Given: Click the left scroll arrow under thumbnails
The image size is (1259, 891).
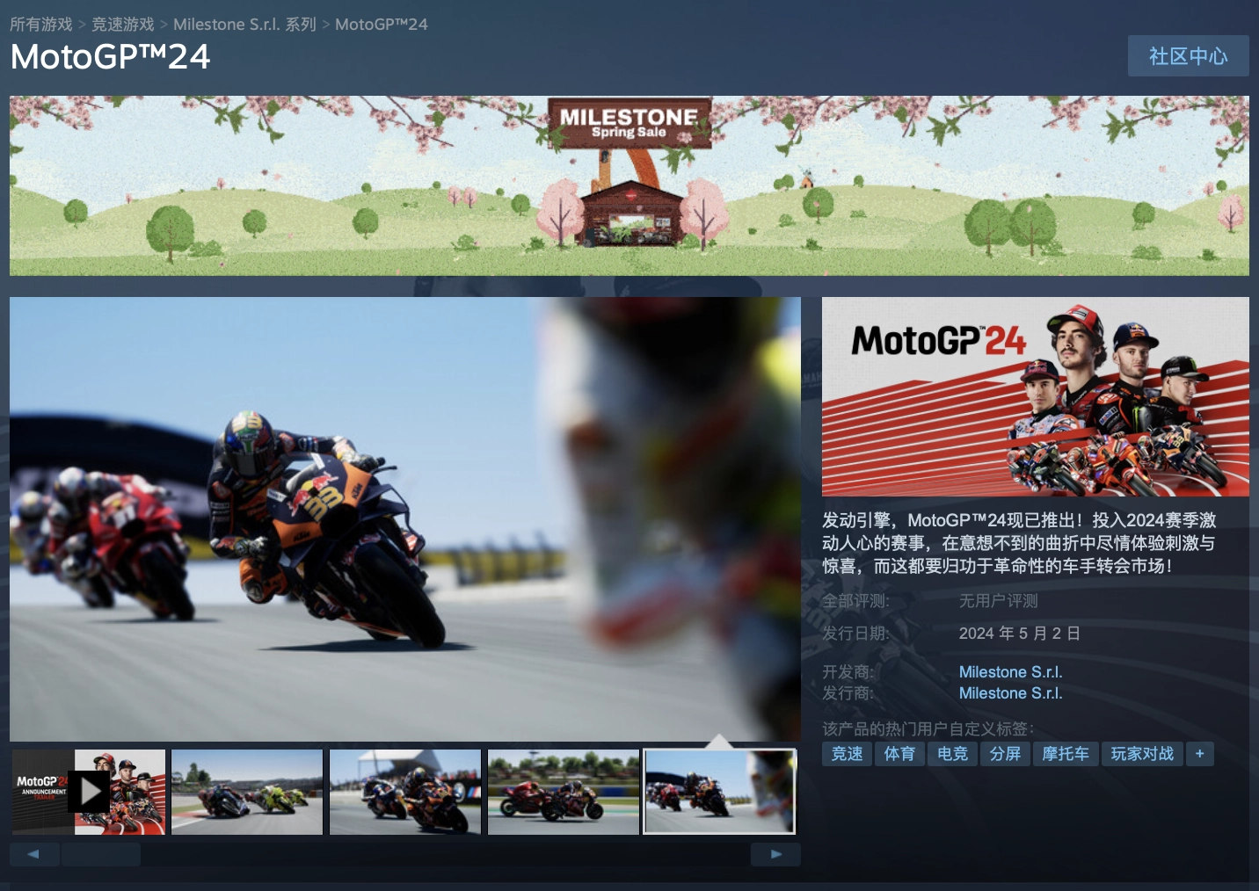Looking at the screenshot, I should click(x=34, y=854).
